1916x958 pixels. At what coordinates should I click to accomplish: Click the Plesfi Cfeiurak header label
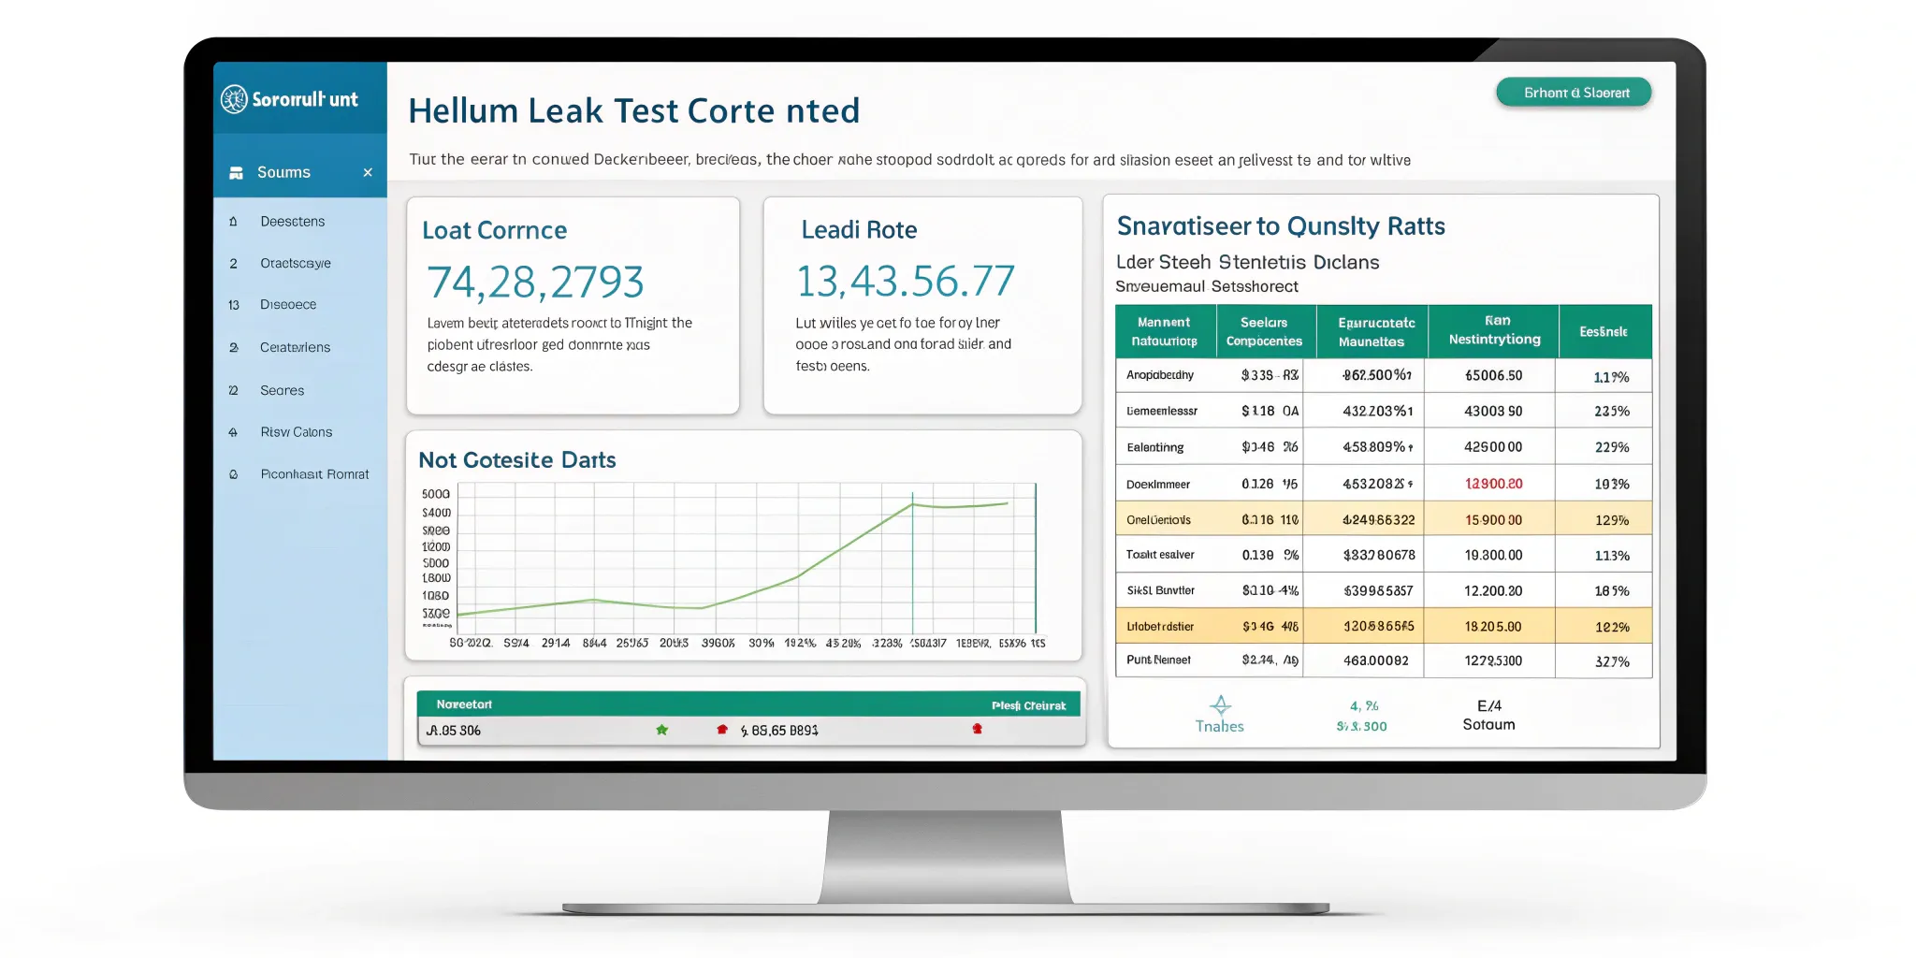tap(1028, 705)
